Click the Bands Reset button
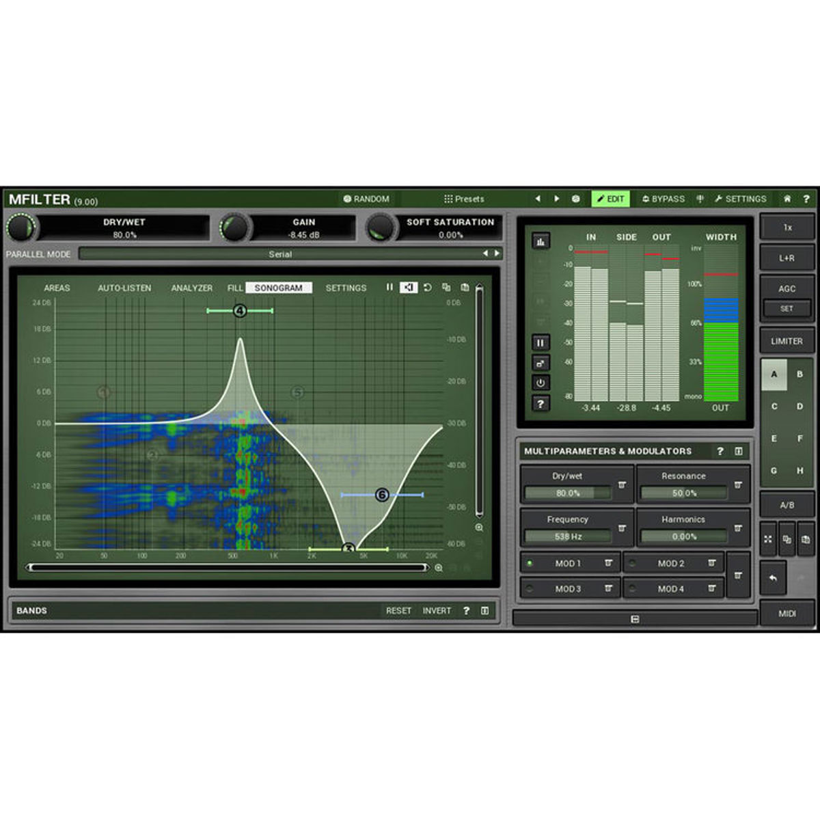This screenshot has width=820, height=820. pos(398,610)
